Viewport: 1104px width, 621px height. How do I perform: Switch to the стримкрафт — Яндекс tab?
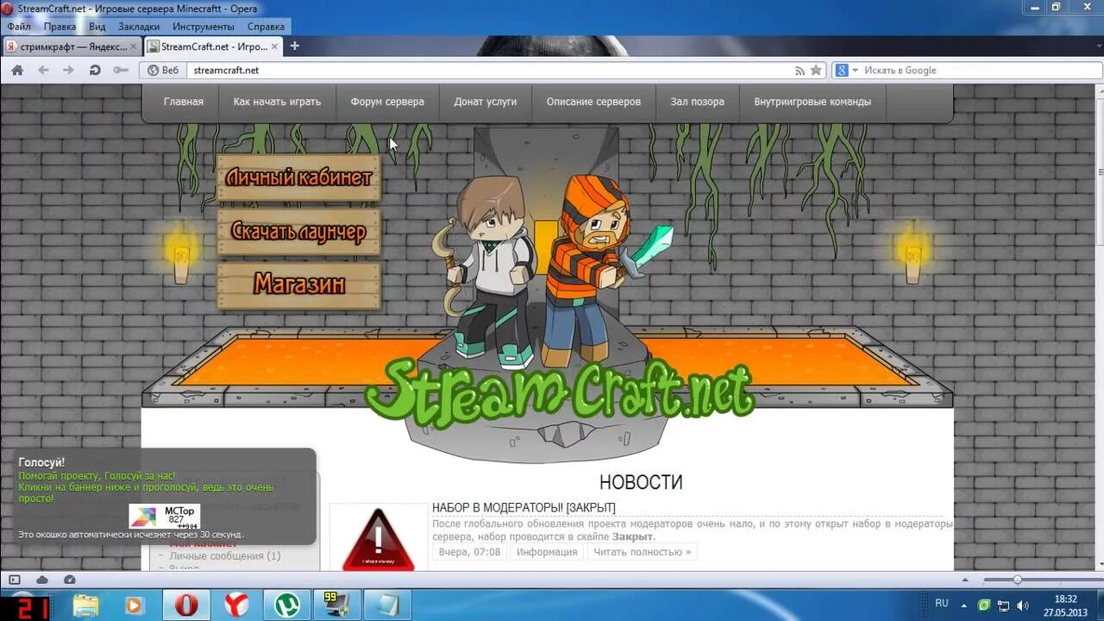pyautogui.click(x=71, y=47)
